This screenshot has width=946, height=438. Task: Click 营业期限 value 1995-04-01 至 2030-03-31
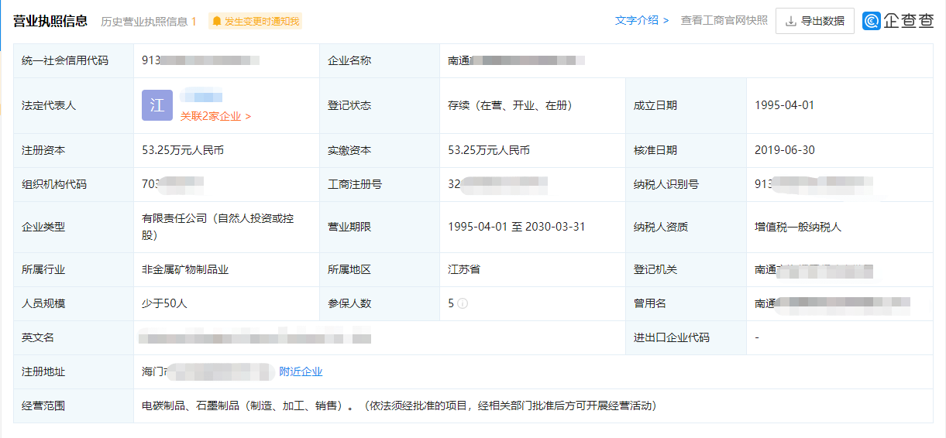tap(517, 227)
